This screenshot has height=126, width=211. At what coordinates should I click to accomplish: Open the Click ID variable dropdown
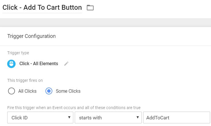pyautogui.click(x=37, y=118)
